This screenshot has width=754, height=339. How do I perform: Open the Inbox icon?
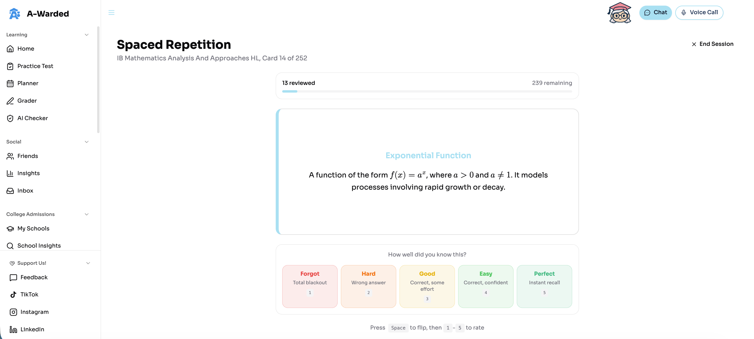pos(10,191)
